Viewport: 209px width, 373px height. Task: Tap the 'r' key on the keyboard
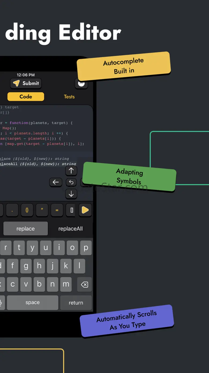6,247
